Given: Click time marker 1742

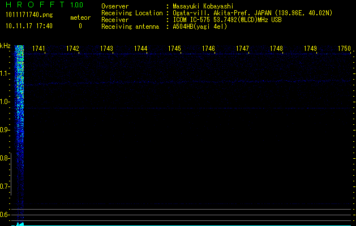Looking at the screenshot, I should [72, 49].
